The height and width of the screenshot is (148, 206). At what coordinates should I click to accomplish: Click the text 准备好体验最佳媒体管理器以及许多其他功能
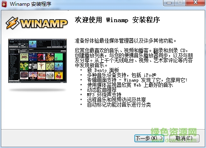click(125, 41)
